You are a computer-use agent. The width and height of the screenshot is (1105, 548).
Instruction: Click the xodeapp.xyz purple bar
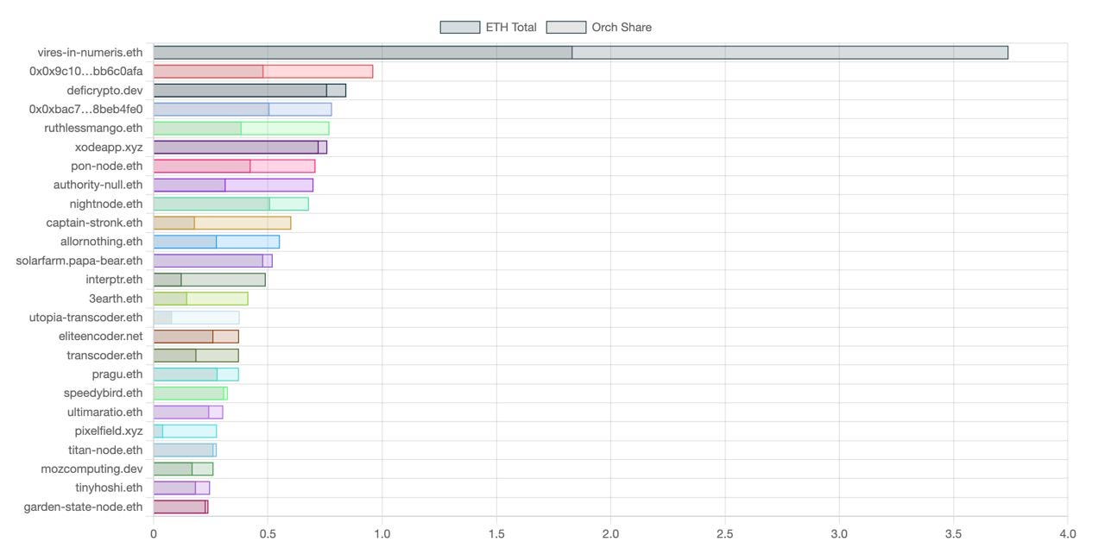pos(240,148)
